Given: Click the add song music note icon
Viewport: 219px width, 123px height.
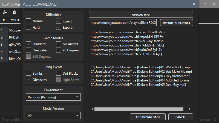Looking at the screenshot, I should point(5,12).
